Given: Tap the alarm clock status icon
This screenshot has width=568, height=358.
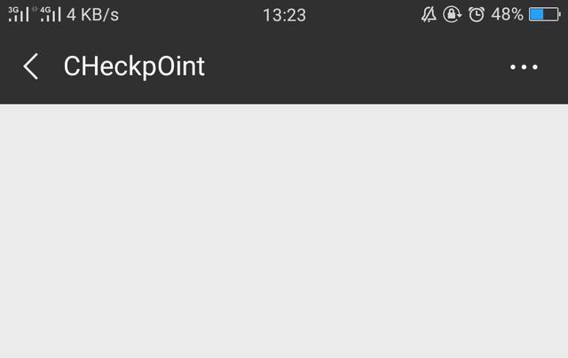Looking at the screenshot, I should click(x=477, y=15).
